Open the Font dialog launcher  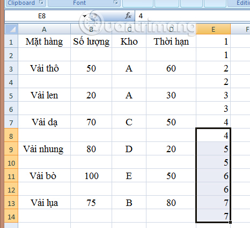(x=116, y=3)
